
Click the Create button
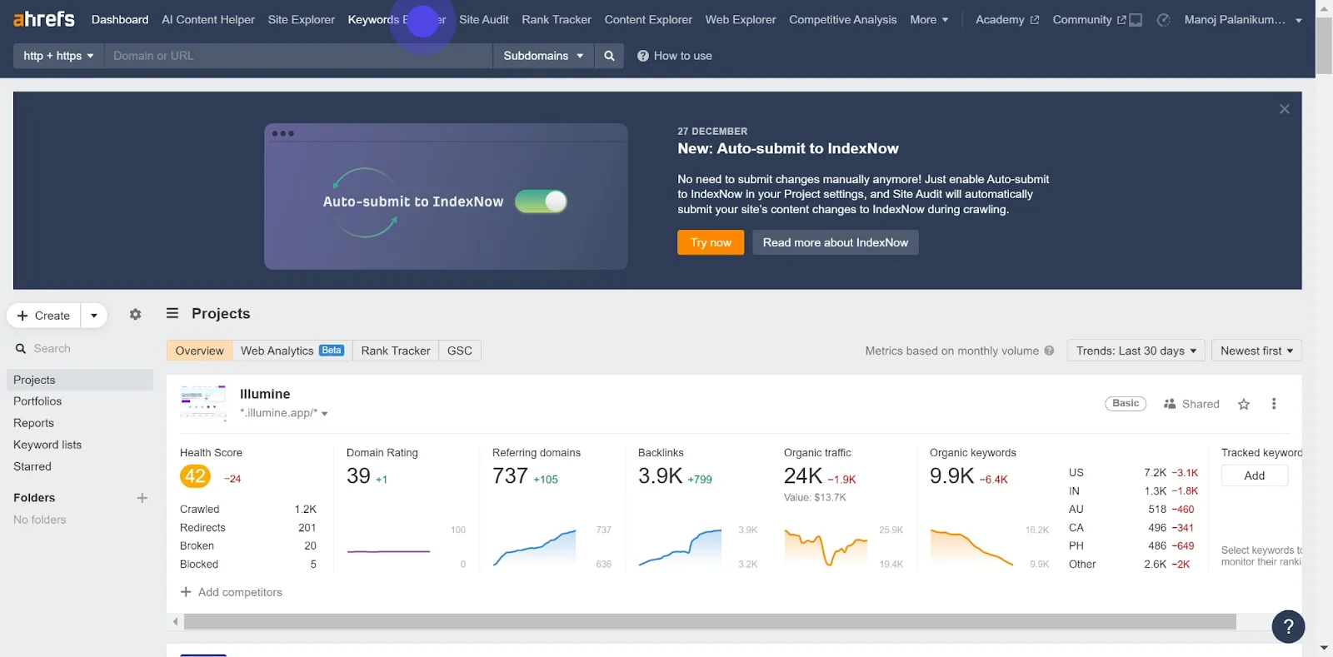click(44, 316)
